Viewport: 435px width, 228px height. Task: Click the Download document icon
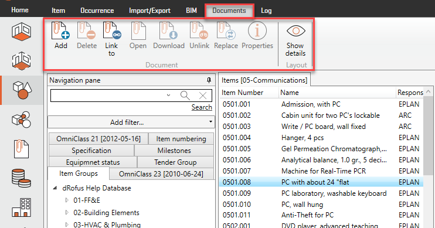point(168,31)
